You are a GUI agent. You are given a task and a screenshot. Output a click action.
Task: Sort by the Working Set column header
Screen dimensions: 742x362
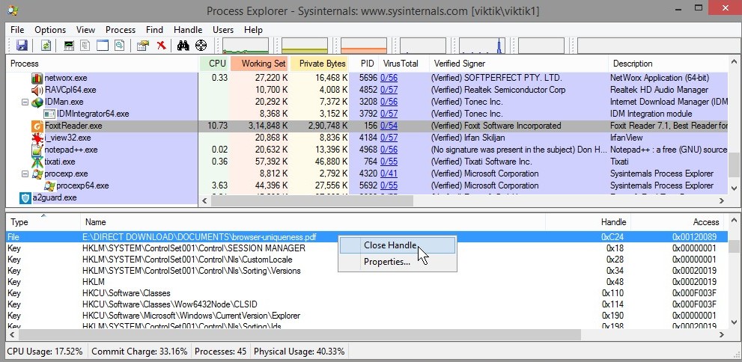coord(259,64)
